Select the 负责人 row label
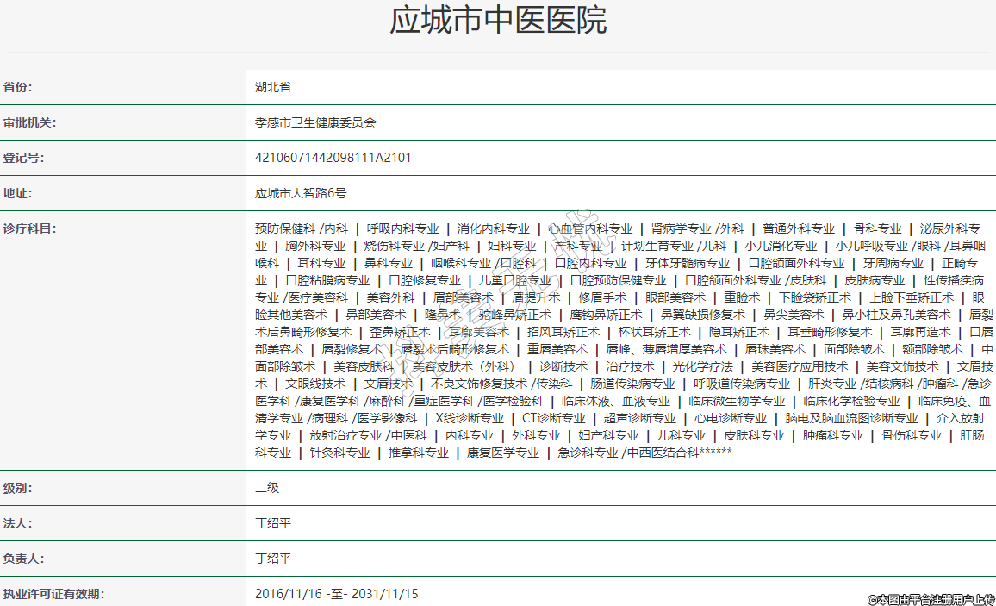The height and width of the screenshot is (606, 996). coord(23,559)
